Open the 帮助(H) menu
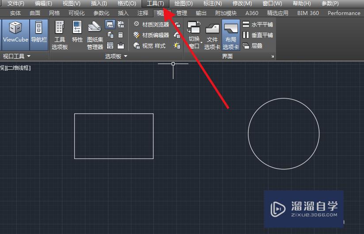The width and height of the screenshot is (364, 234). (x=302, y=4)
